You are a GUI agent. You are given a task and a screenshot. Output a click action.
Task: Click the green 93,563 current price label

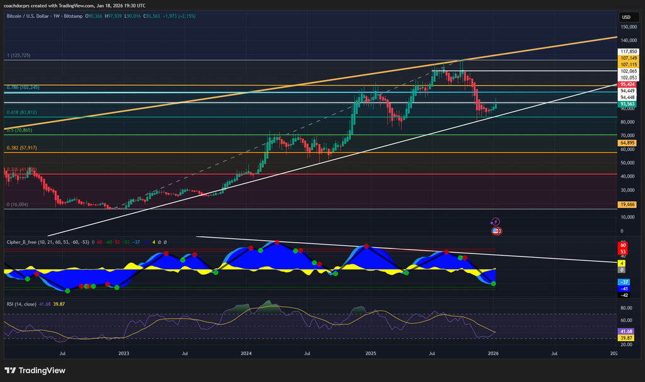[627, 104]
